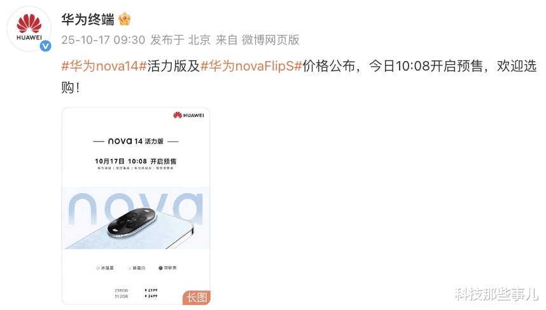The height and width of the screenshot is (310, 546).
Task: Open the Huawei profile avatar
Action: tap(29, 29)
